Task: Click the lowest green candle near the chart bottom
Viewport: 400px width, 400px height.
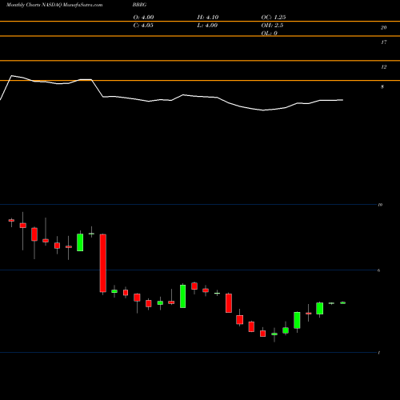Action: [x=274, y=334]
